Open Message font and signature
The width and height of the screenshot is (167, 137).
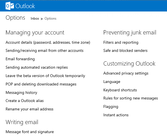point(30,132)
